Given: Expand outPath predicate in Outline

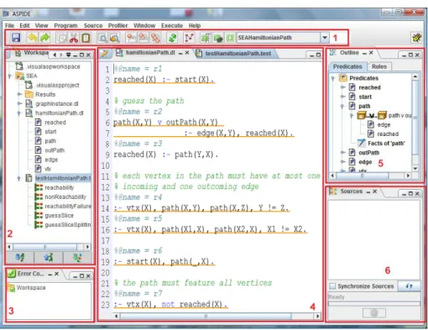Looking at the screenshot, I should [x=342, y=153].
